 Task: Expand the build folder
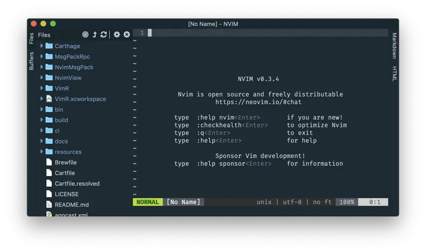pyautogui.click(x=42, y=120)
